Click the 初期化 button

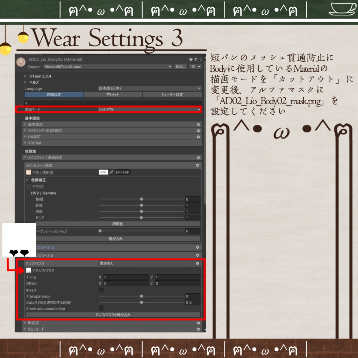click(x=117, y=224)
